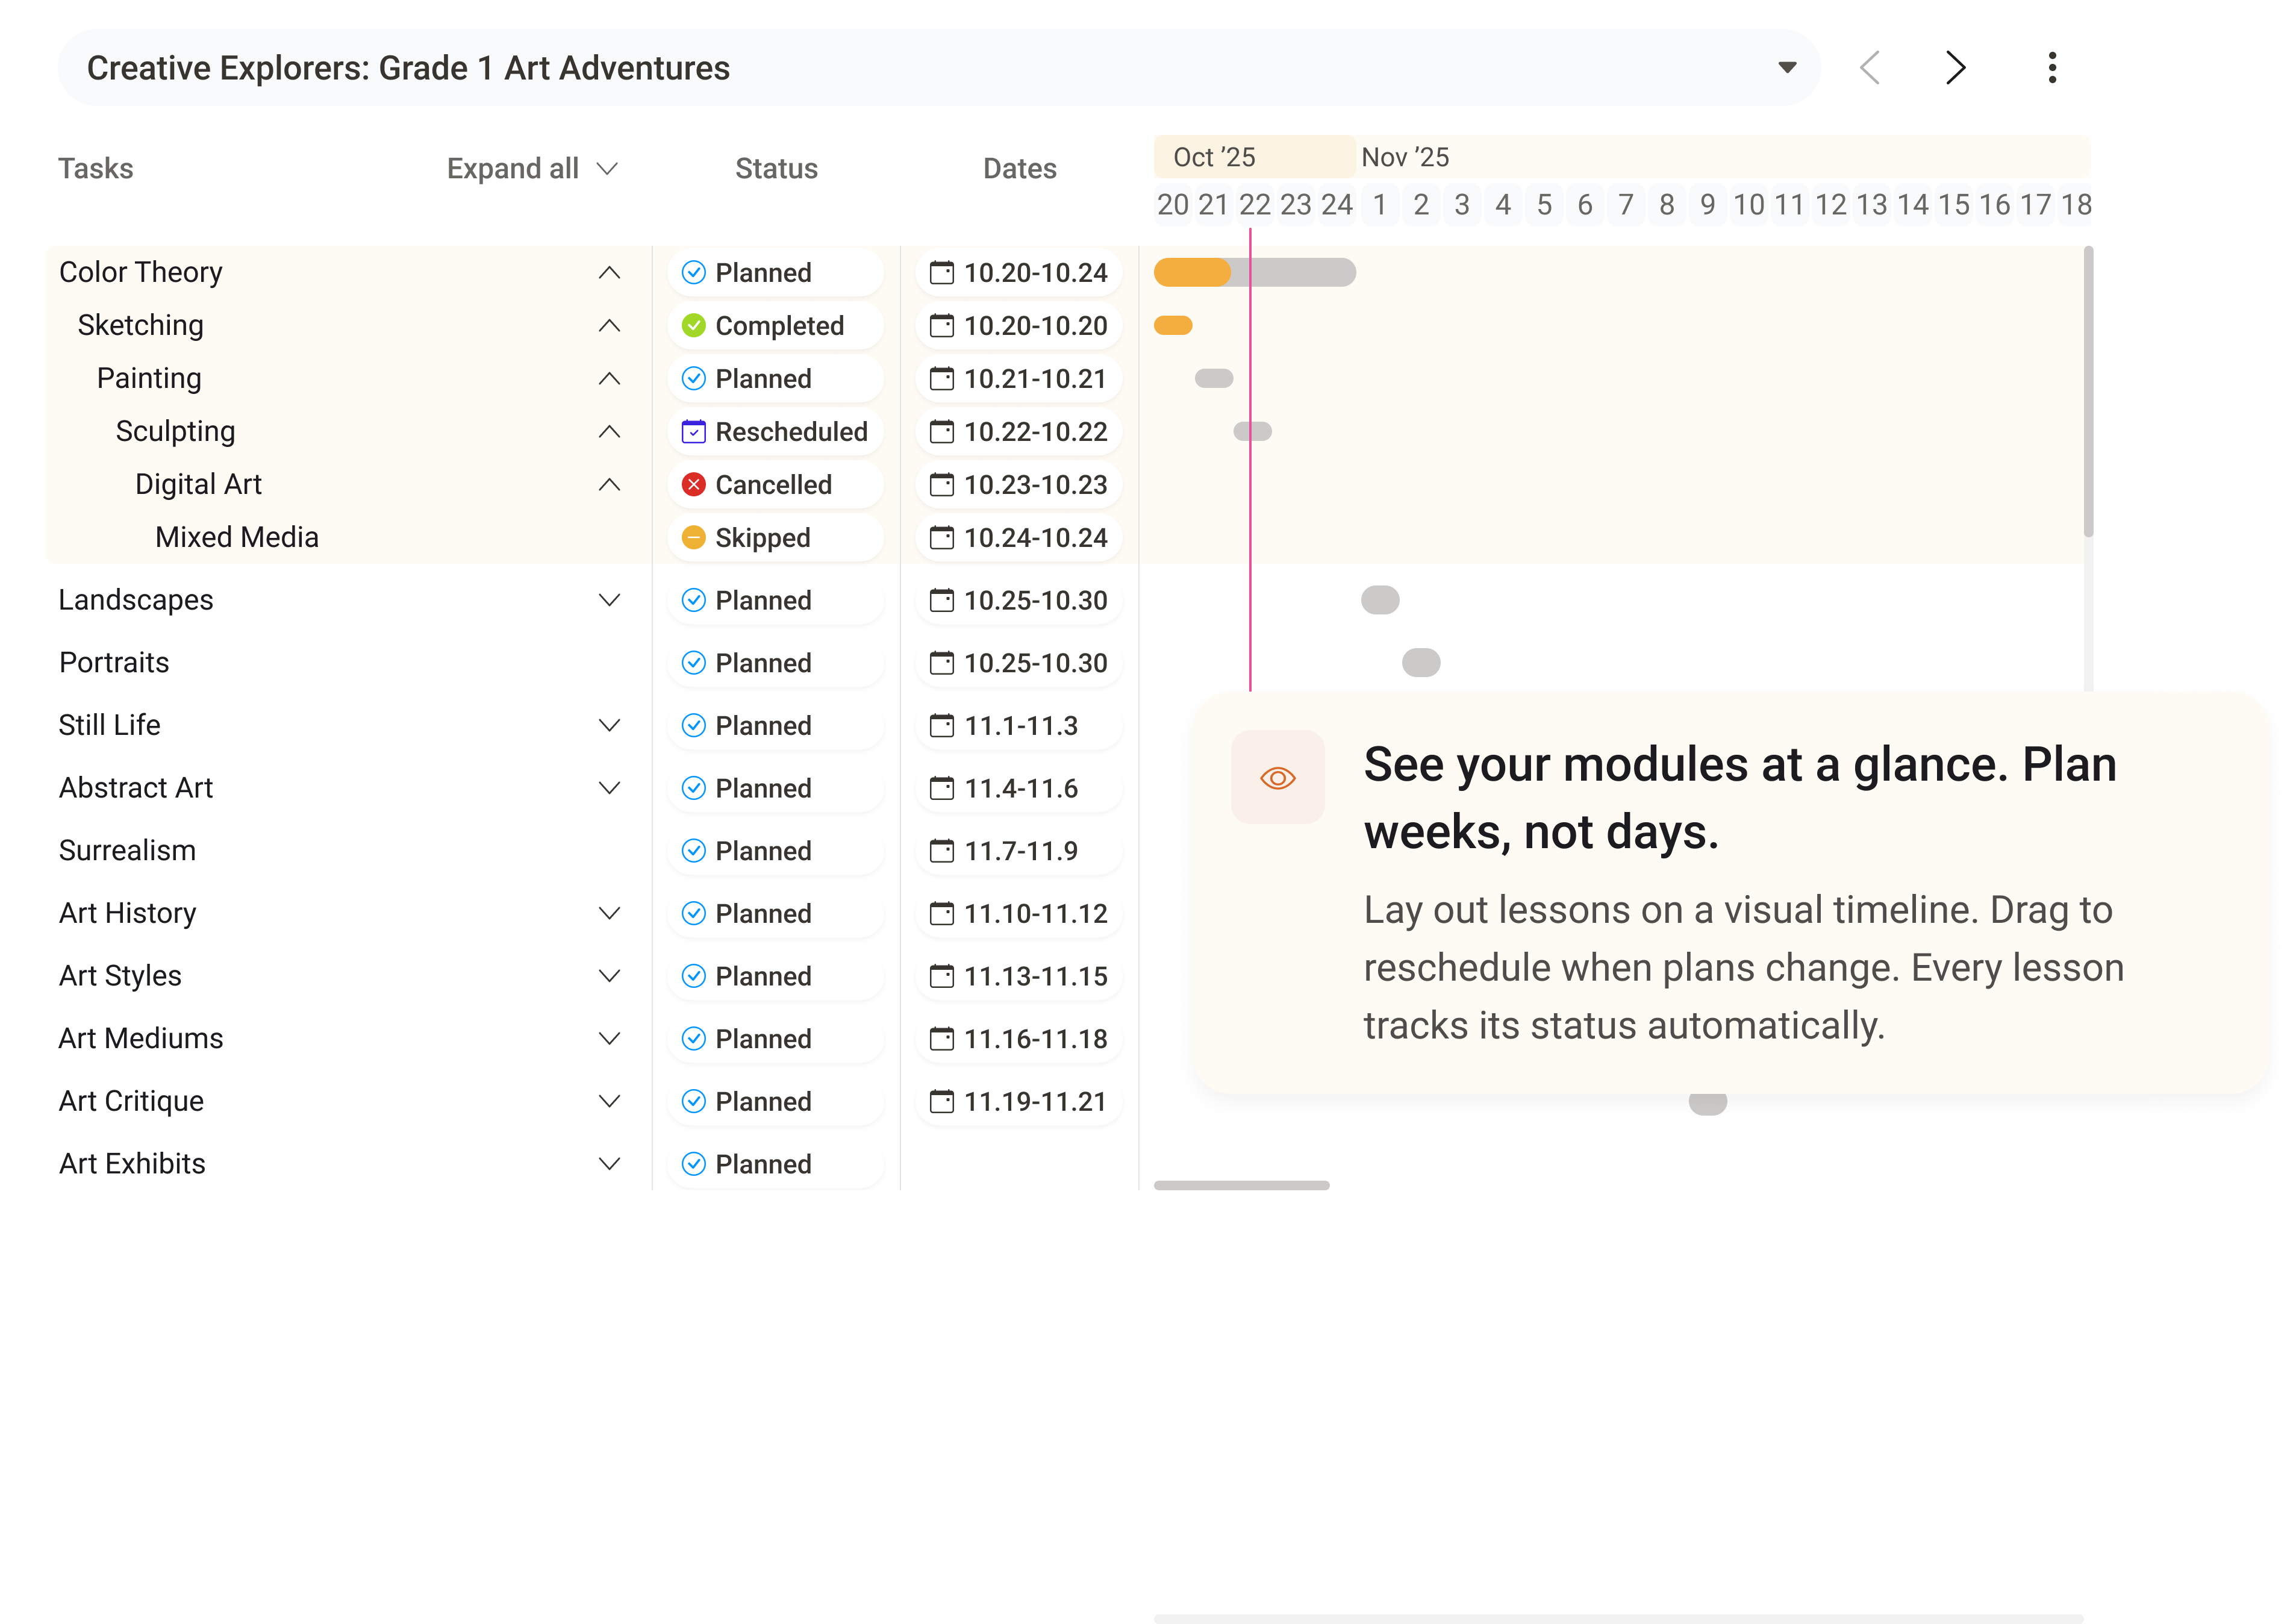Expand the Art Mediums module
Screen dimensions: 2296x1624
(609, 1038)
